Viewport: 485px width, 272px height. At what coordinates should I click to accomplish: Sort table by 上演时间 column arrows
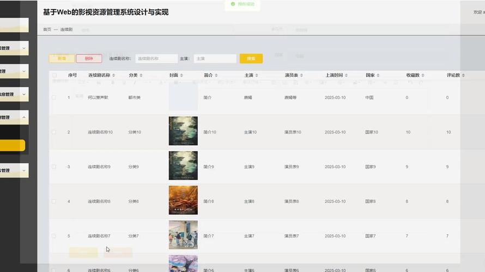point(346,75)
